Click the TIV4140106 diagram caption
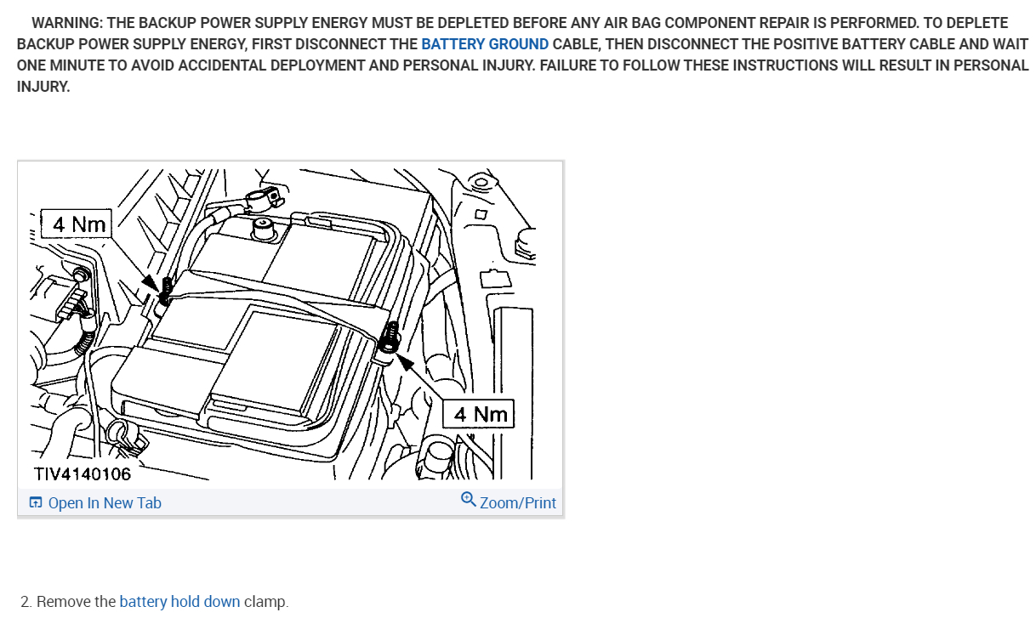This screenshot has height=635, width=1036. point(83,473)
